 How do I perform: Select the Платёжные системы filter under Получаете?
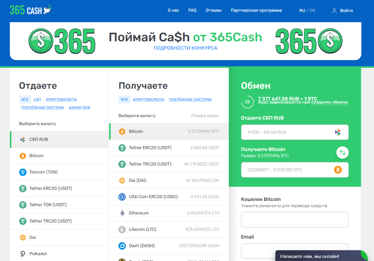click(190, 100)
